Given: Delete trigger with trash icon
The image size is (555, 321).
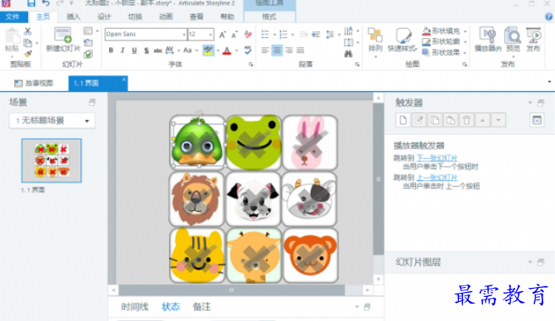Looking at the screenshot, I should click(x=466, y=120).
